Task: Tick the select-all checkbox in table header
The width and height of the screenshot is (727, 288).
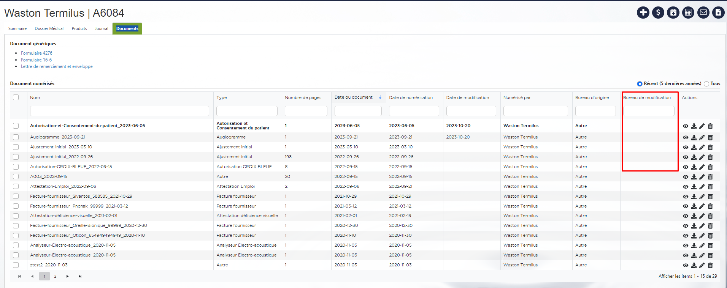Action: tap(16, 98)
